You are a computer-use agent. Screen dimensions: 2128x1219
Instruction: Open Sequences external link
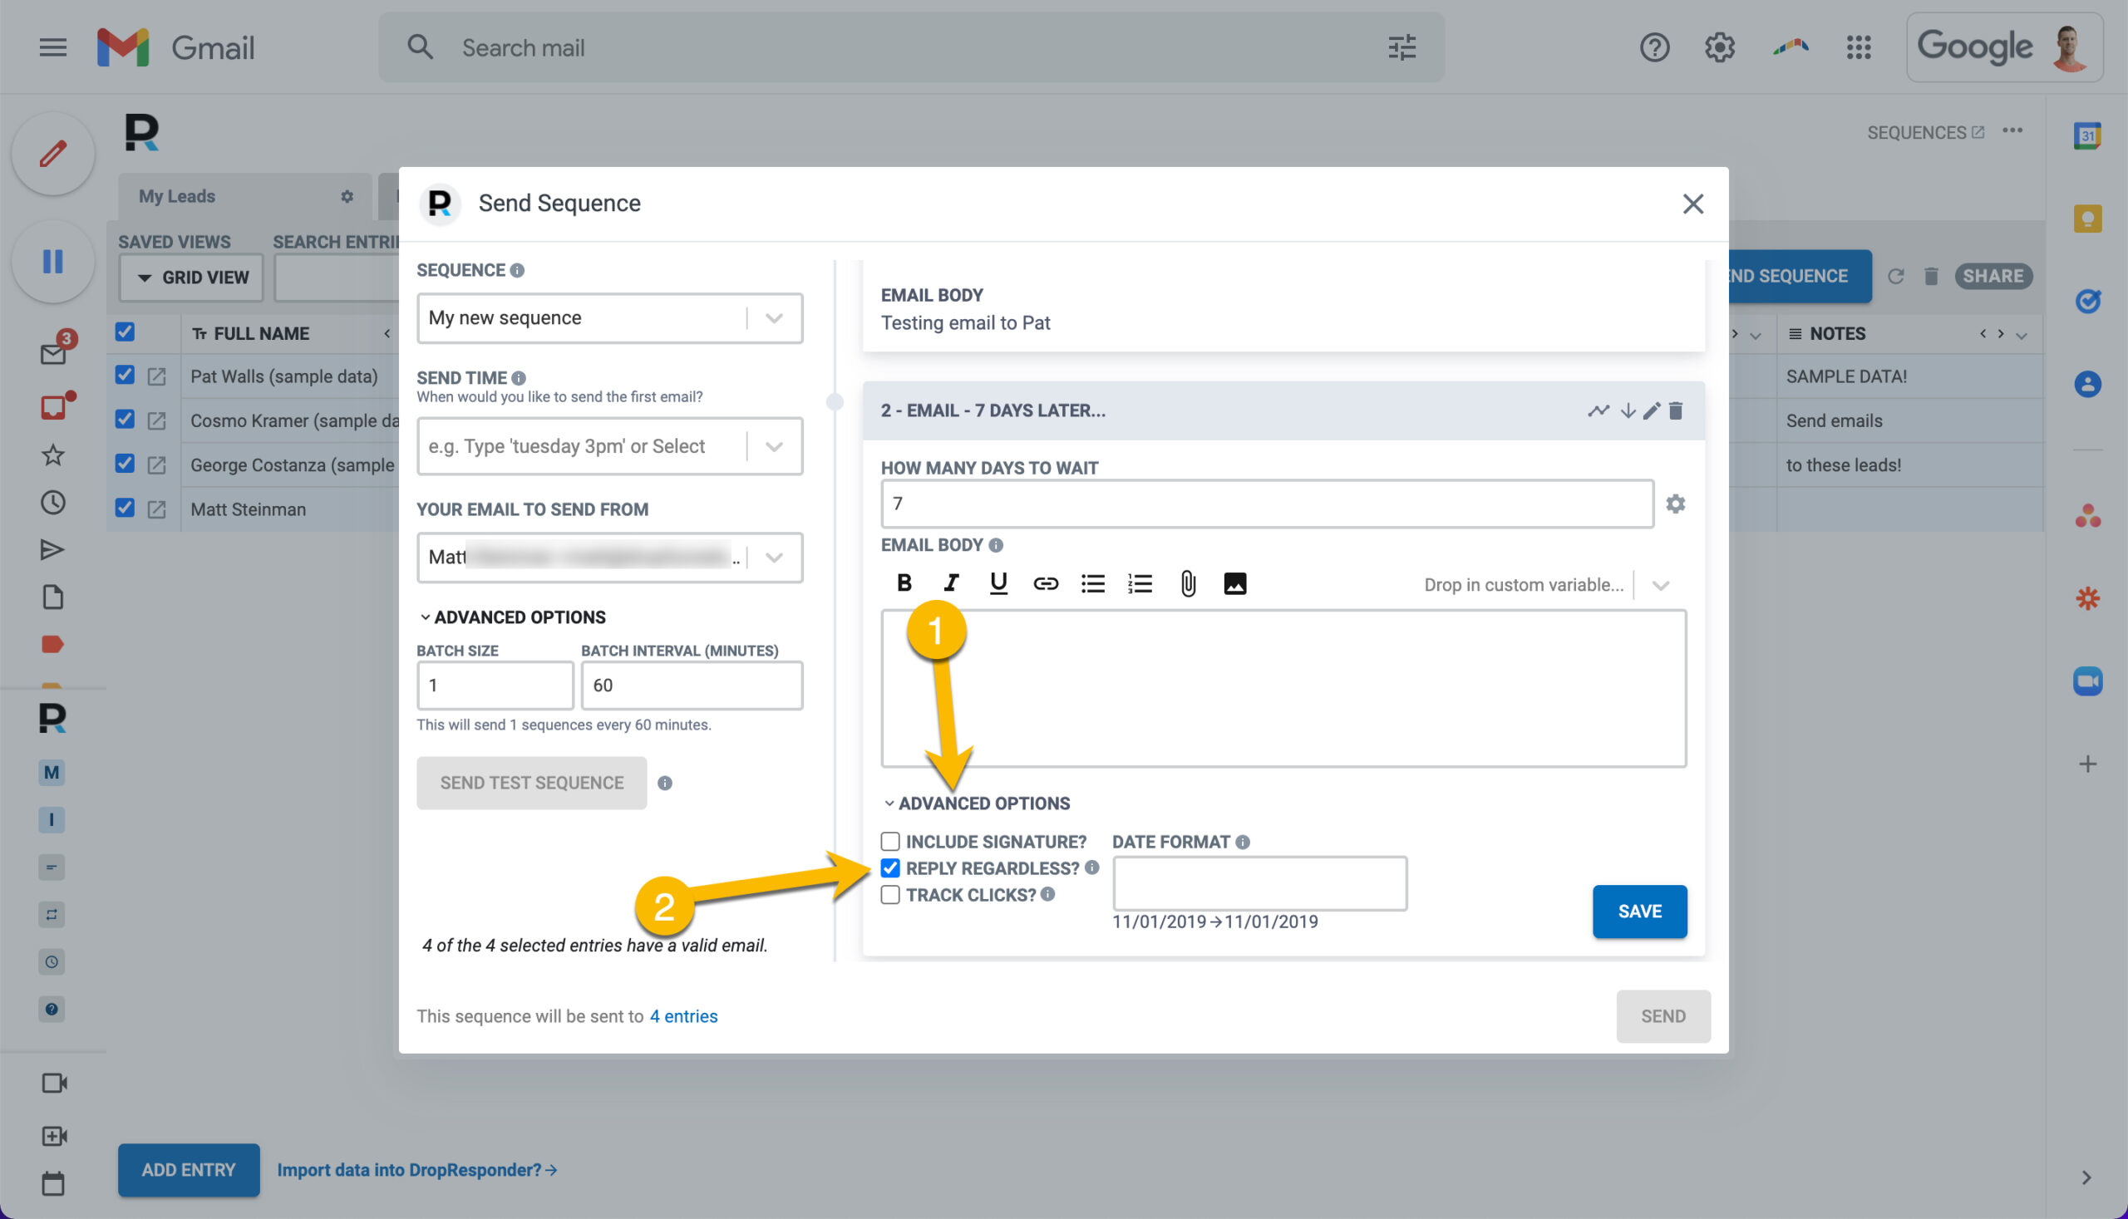pyautogui.click(x=1924, y=132)
